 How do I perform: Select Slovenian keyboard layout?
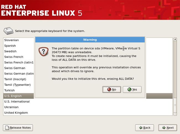(19, 40)
